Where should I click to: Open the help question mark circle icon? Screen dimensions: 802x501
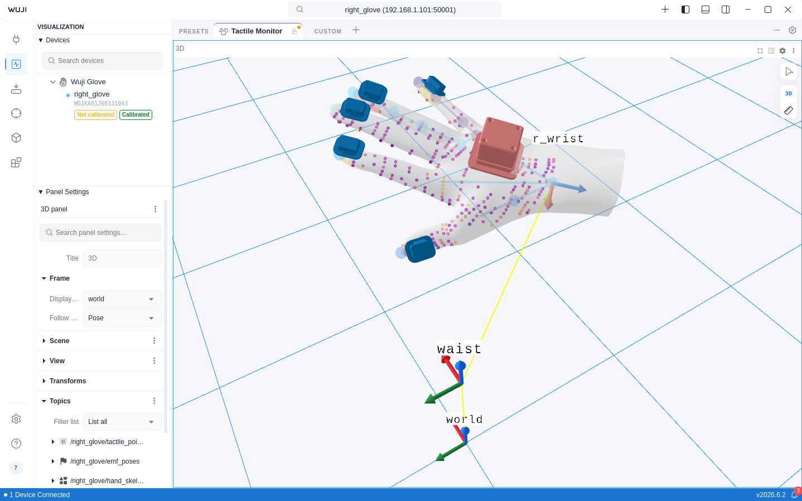point(16,444)
